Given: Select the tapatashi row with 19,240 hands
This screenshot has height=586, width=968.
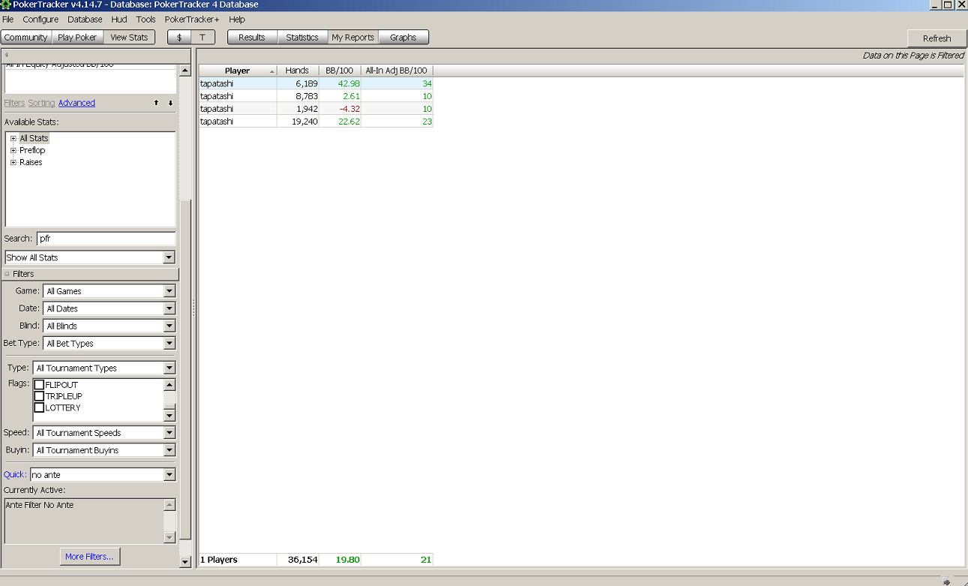Looking at the screenshot, I should click(x=316, y=122).
